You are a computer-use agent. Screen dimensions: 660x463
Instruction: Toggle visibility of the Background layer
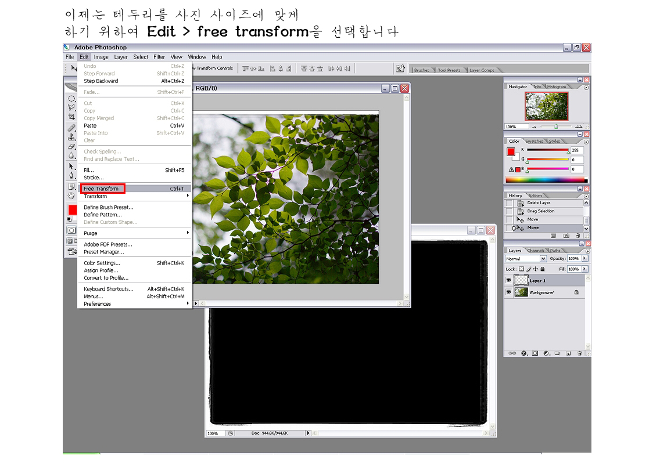point(509,292)
